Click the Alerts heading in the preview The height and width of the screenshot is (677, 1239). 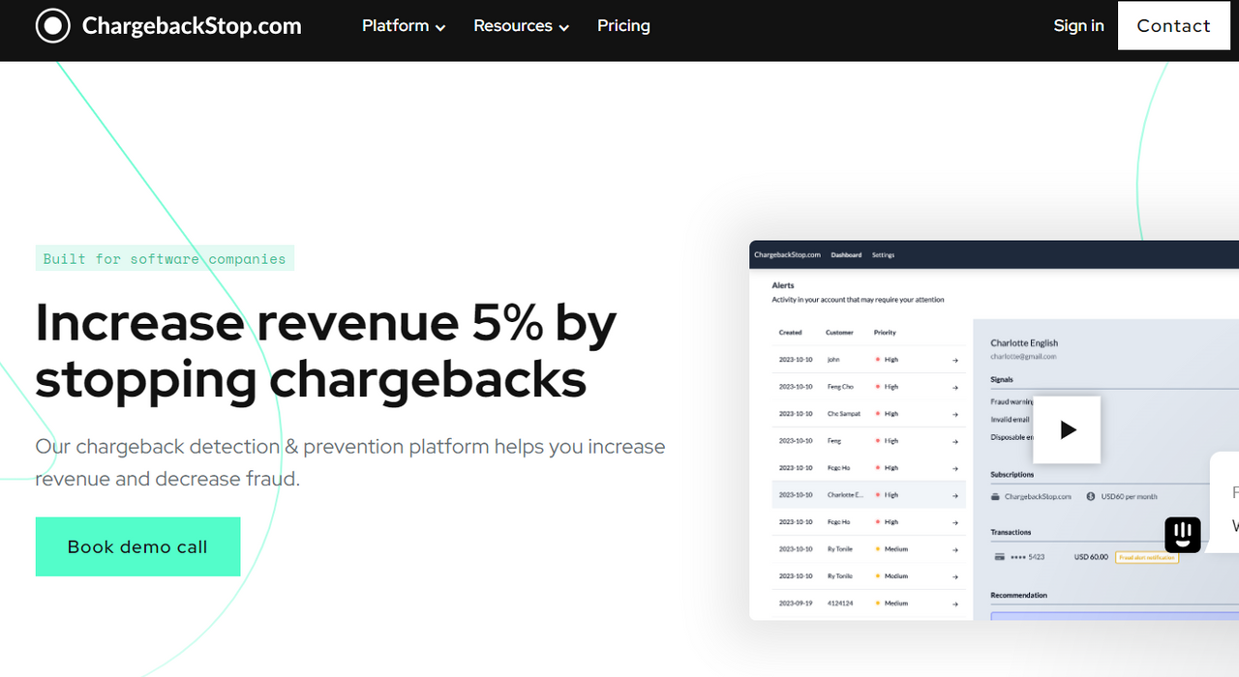(x=783, y=286)
